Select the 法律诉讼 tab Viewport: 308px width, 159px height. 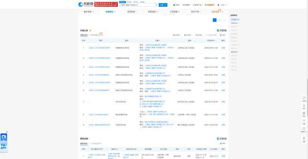tap(110, 12)
